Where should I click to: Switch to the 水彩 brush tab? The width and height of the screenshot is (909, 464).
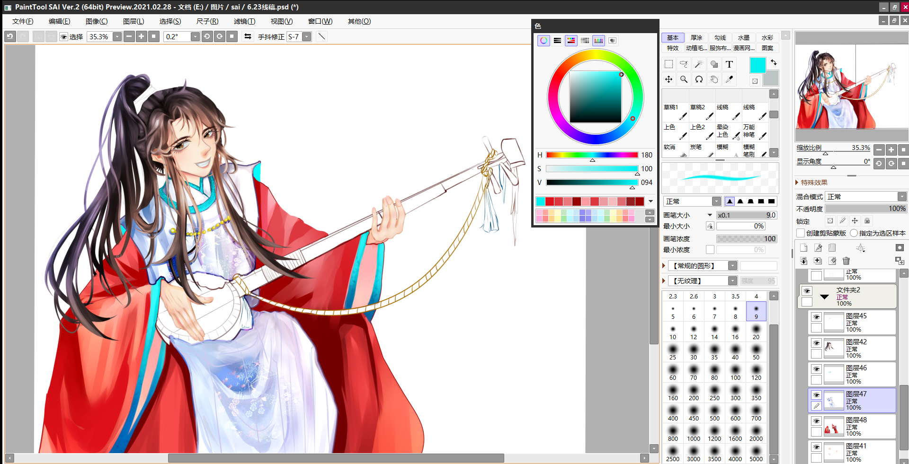click(x=767, y=37)
